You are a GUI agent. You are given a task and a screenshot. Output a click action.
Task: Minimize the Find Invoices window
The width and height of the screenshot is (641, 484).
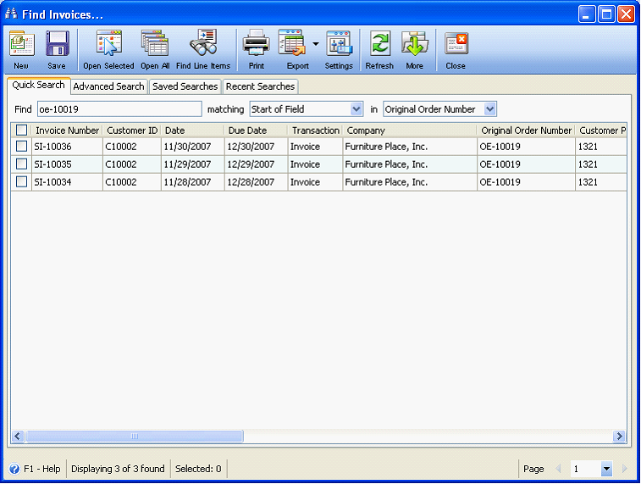[587, 14]
